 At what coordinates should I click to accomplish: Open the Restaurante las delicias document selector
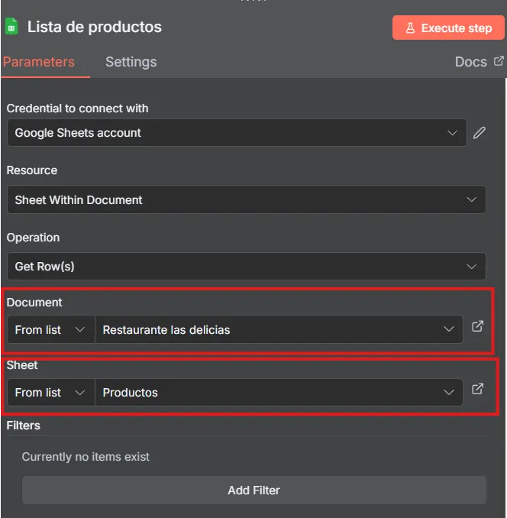(x=278, y=330)
